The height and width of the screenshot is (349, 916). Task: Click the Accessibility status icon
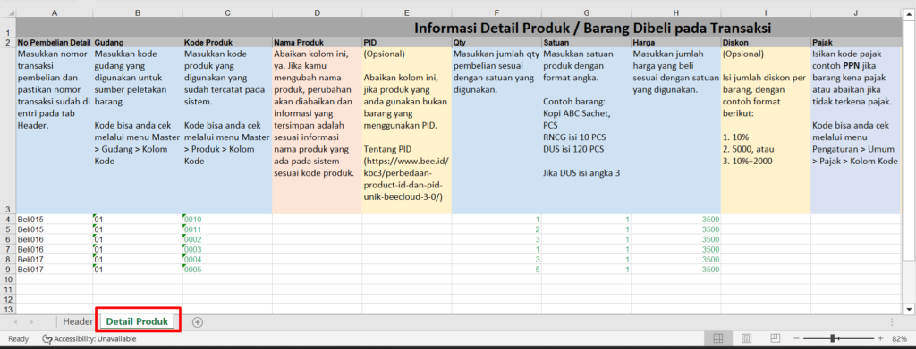[x=47, y=338]
